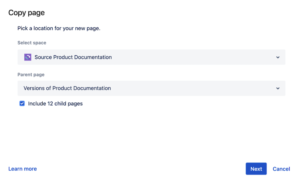Click empty area right of the space name
Viewport: 303px width, 183px height.
click(x=194, y=57)
